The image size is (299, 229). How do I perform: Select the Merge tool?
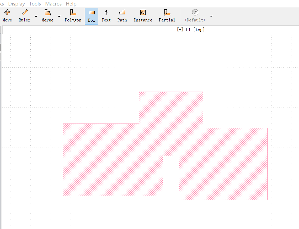click(x=47, y=16)
